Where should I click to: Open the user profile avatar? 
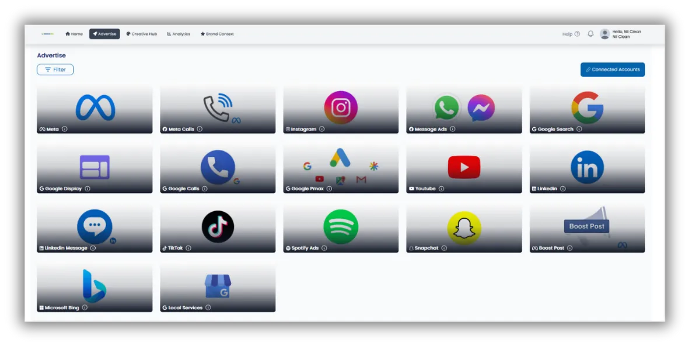click(x=604, y=34)
